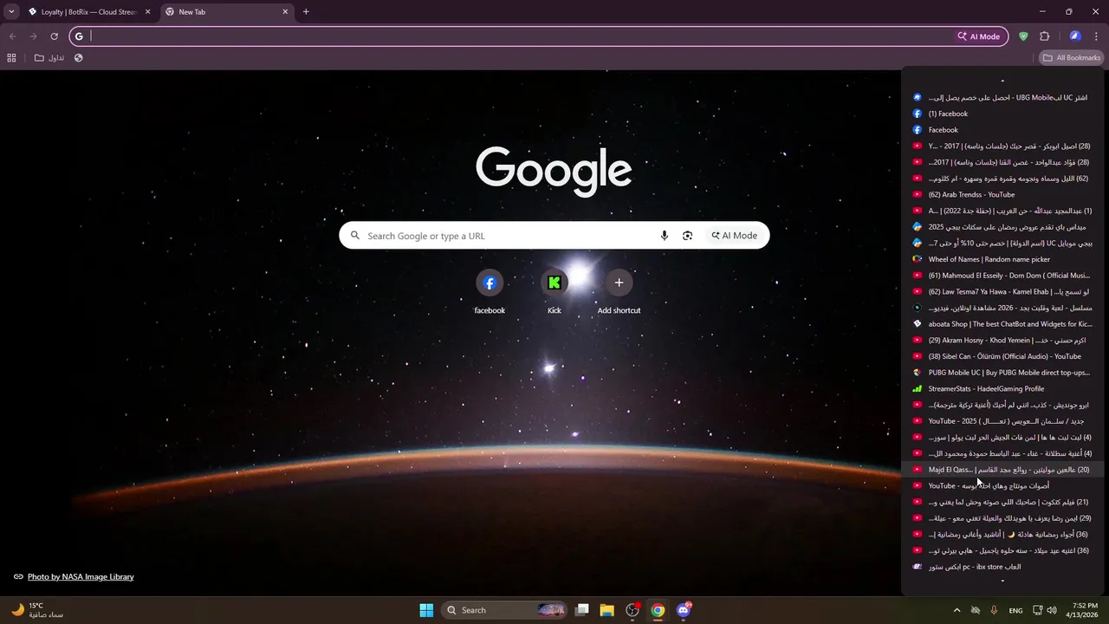Search by image with Google Lens icon
Image resolution: width=1109 pixels, height=624 pixels.
tap(687, 236)
